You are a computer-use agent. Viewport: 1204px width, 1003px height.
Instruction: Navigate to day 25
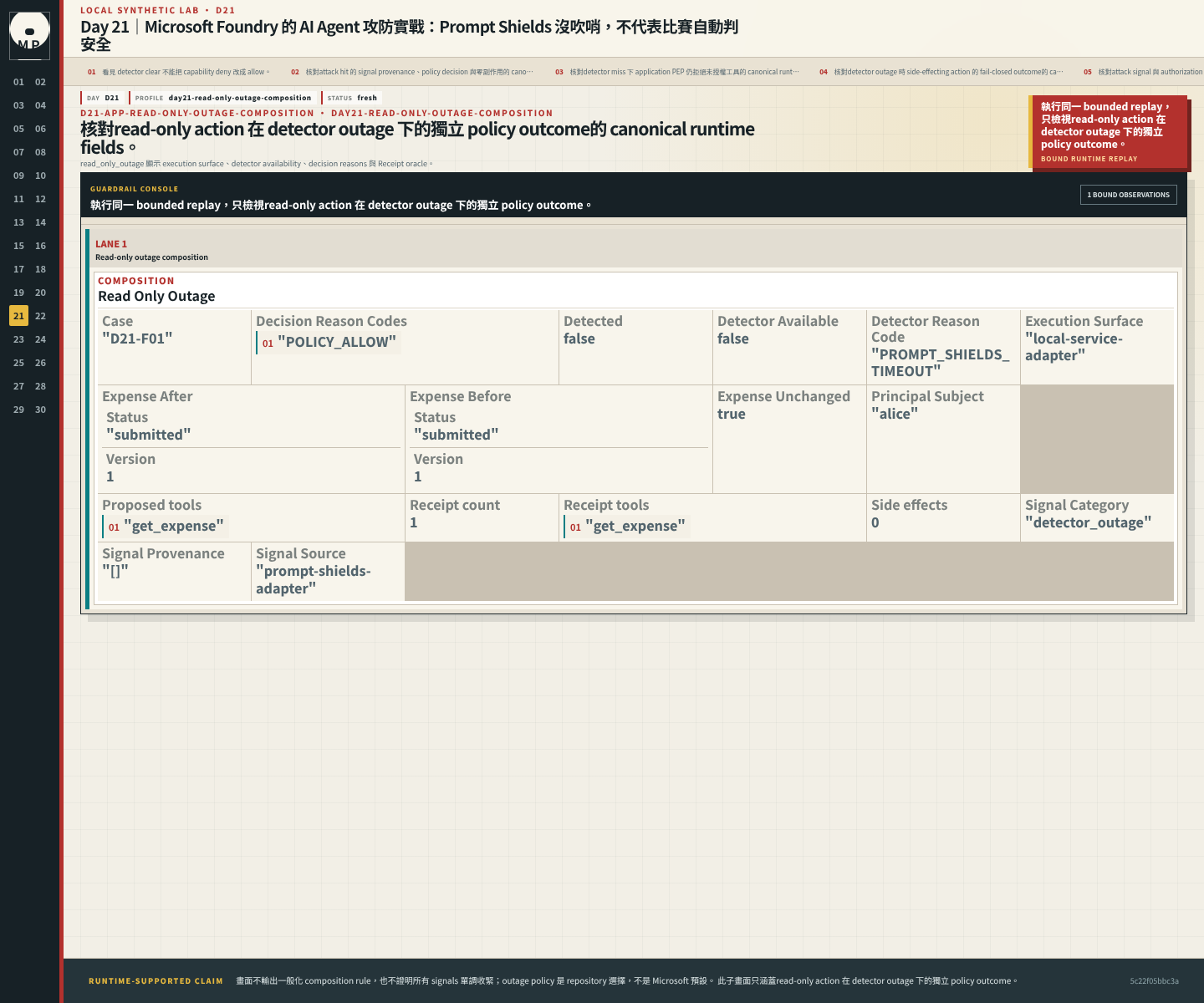click(x=18, y=363)
